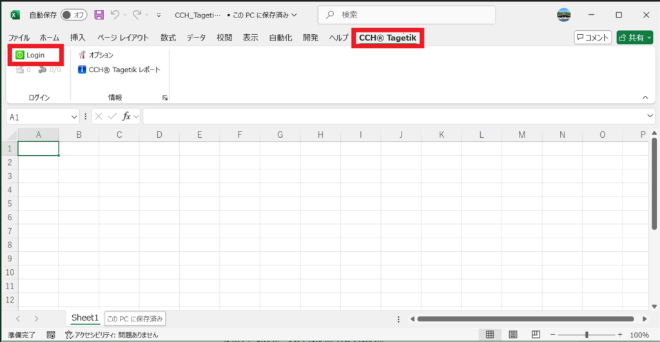The height and width of the screenshot is (342, 660).
Task: Expand the Name Box dropdown arrow
Action: (x=74, y=117)
